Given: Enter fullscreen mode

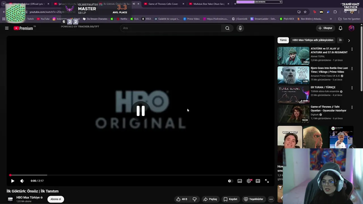Looking at the screenshot, I should tap(267, 181).
